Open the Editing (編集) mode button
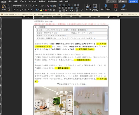This screenshot has width=139, height=115. pyautogui.click(x=123, y=2)
